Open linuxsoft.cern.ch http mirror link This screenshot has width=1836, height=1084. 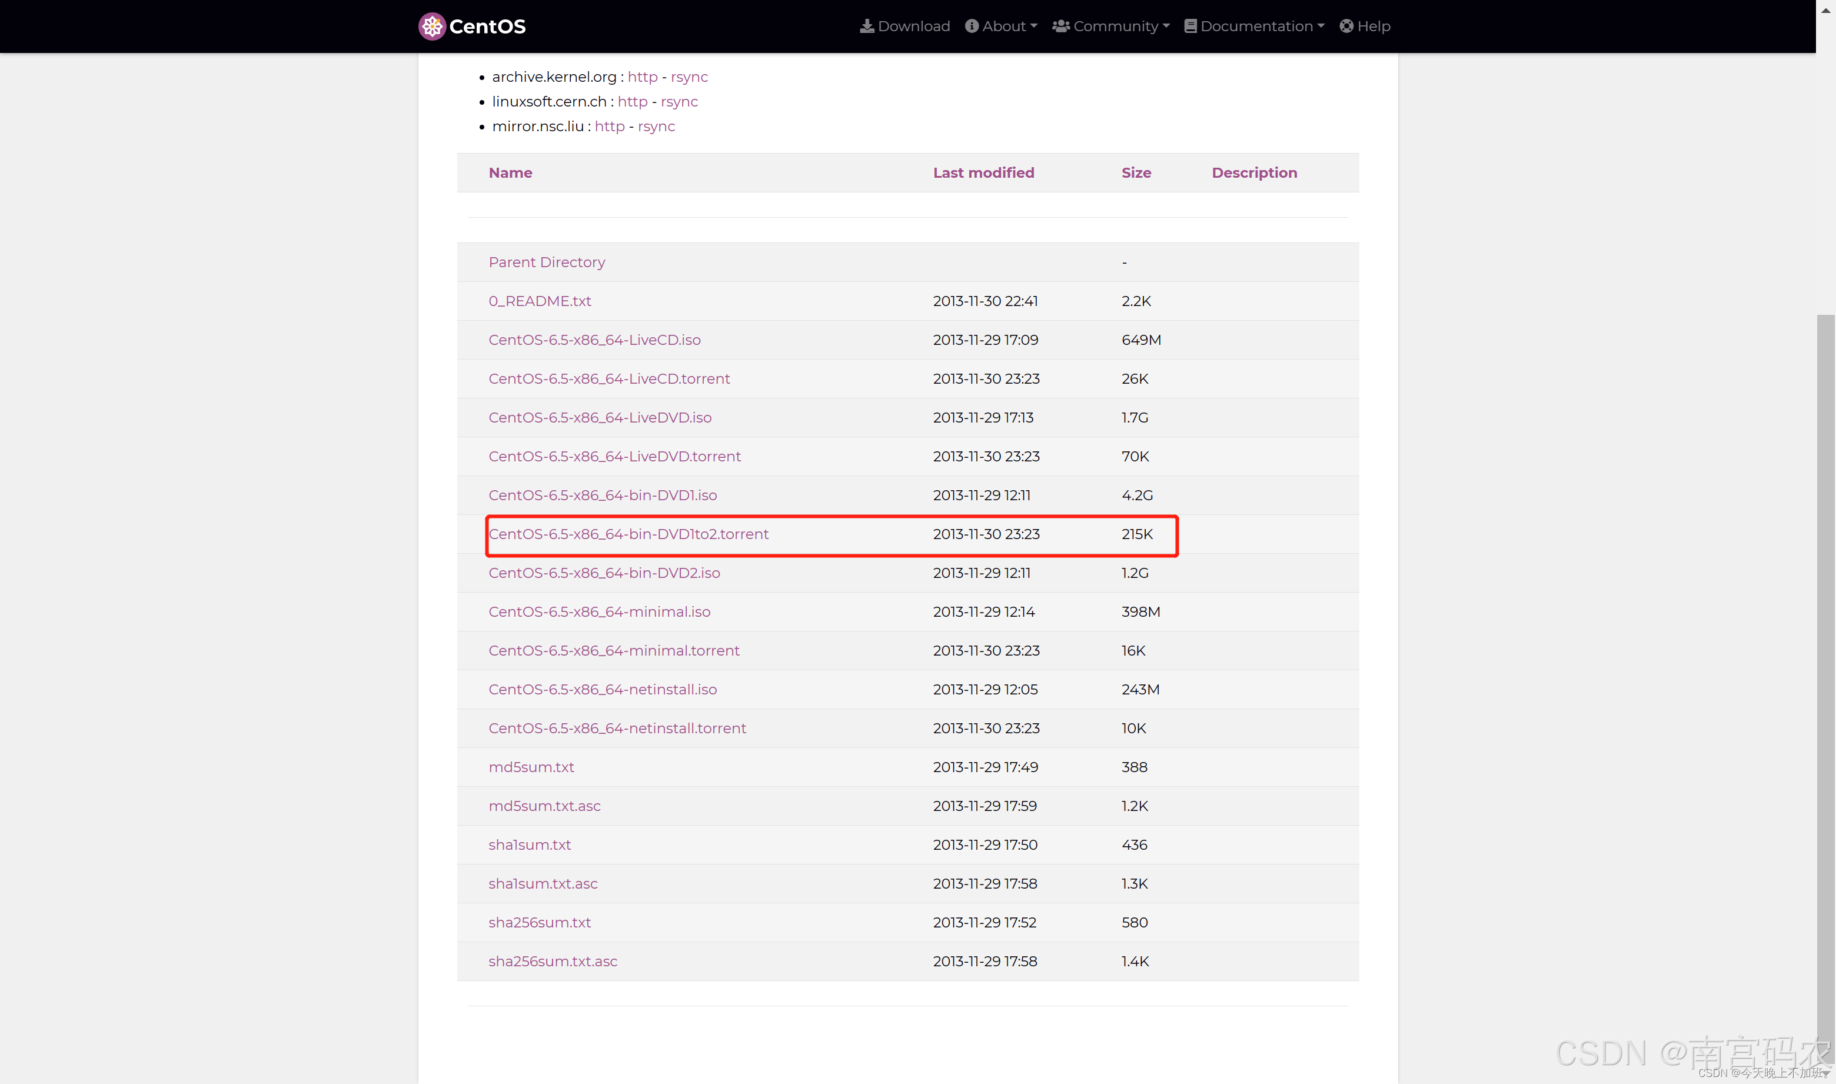click(633, 102)
